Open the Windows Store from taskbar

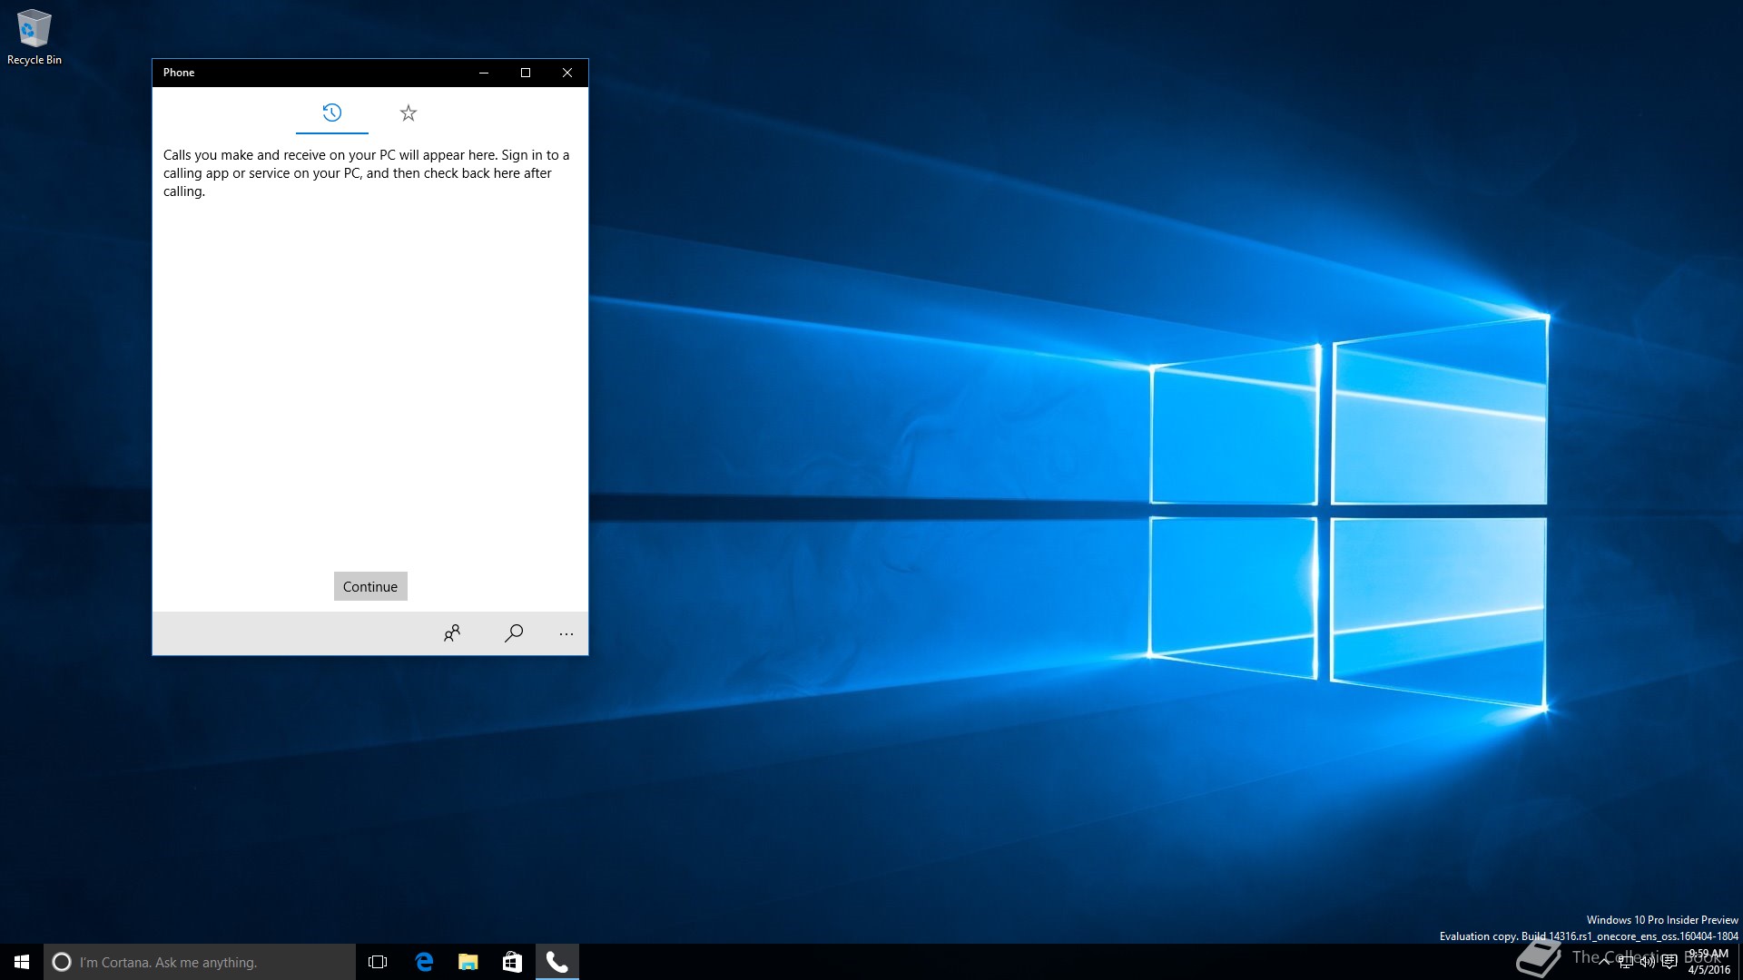[x=513, y=962]
